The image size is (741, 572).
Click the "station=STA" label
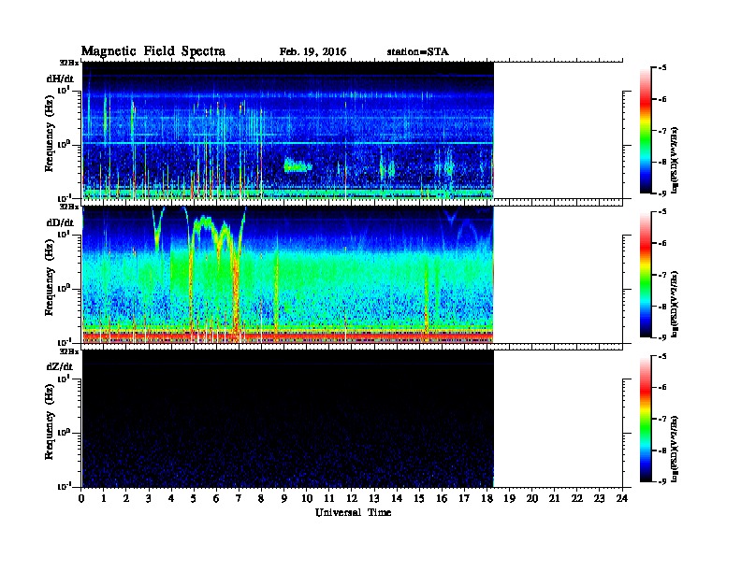417,52
